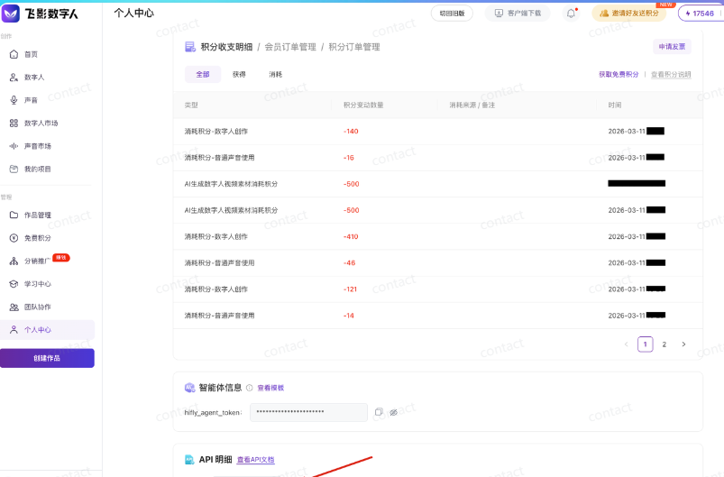The height and width of the screenshot is (477, 724).
Task: Open 我的项目 sidebar icon
Action: coord(14,169)
